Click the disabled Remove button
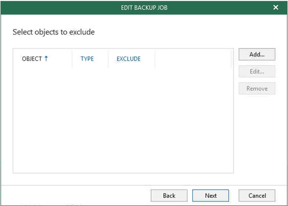 point(257,88)
